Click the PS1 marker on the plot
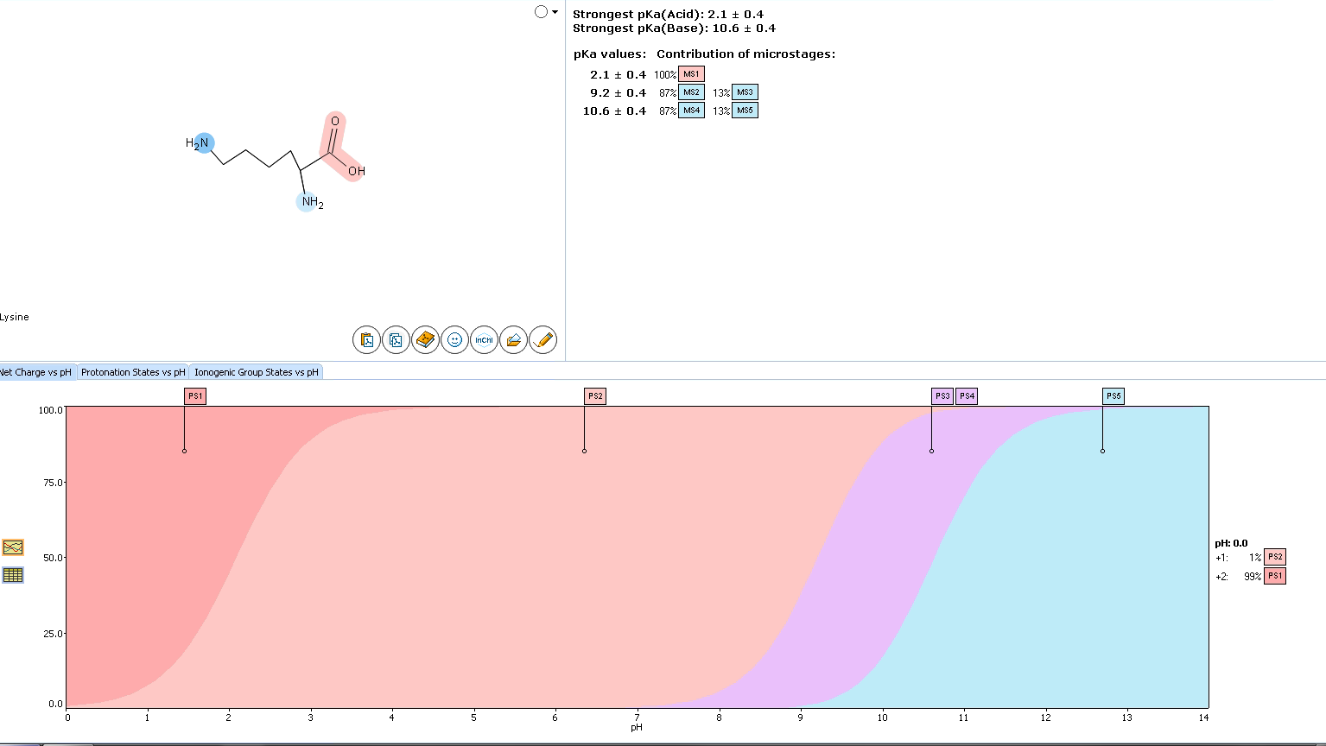The width and height of the screenshot is (1326, 746). pyautogui.click(x=195, y=396)
